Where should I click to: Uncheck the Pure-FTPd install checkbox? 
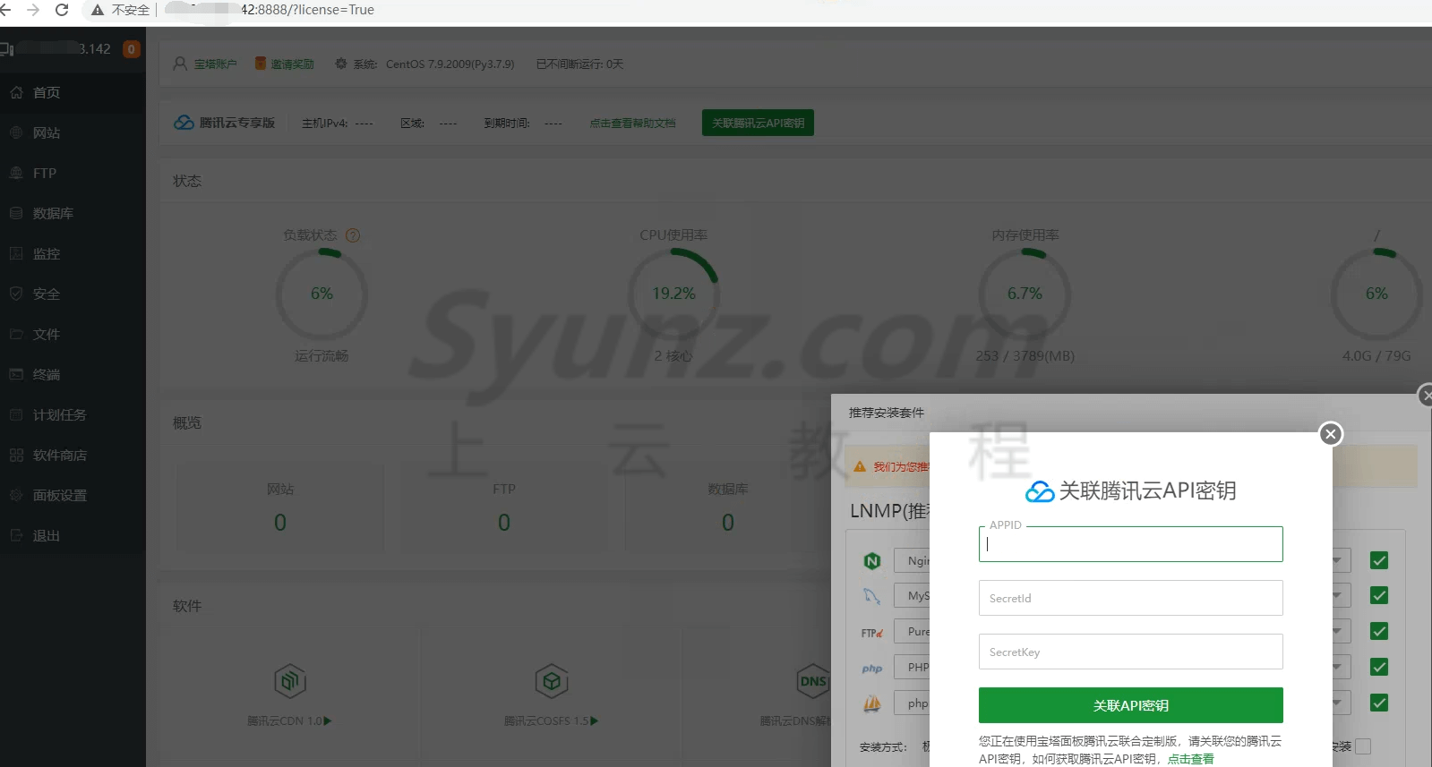[x=1379, y=631]
